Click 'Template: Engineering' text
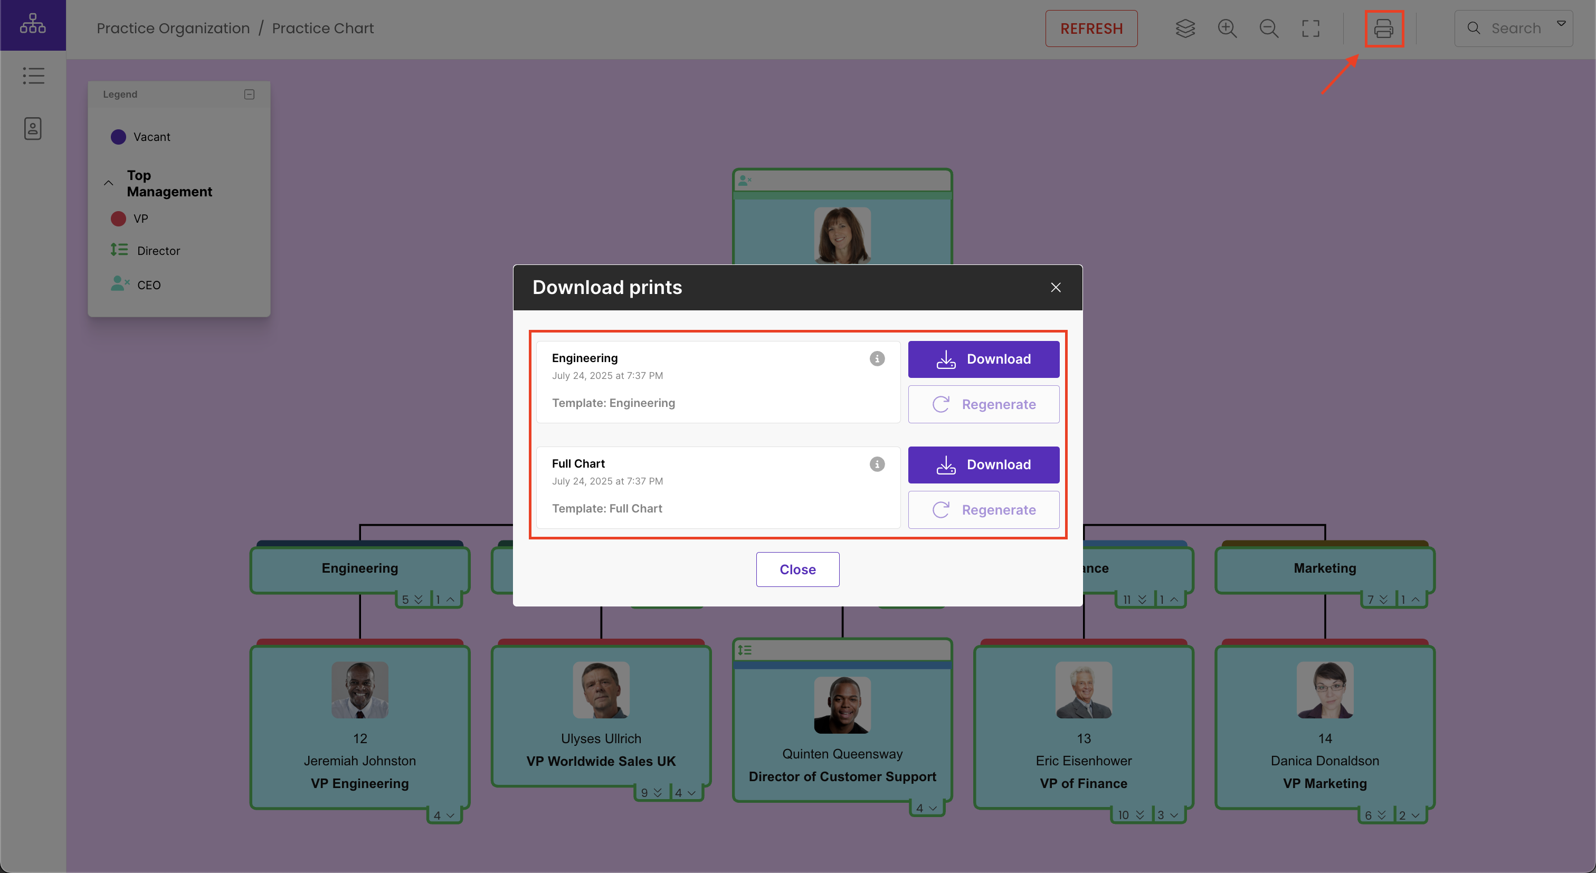Image resolution: width=1596 pixels, height=873 pixels. pyautogui.click(x=613, y=403)
